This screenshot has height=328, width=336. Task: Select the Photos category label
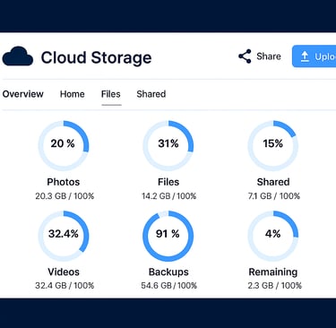64,182
